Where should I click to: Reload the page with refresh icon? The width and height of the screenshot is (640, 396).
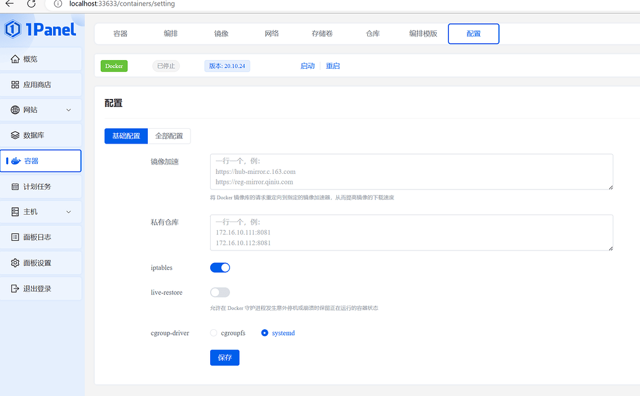tap(31, 4)
